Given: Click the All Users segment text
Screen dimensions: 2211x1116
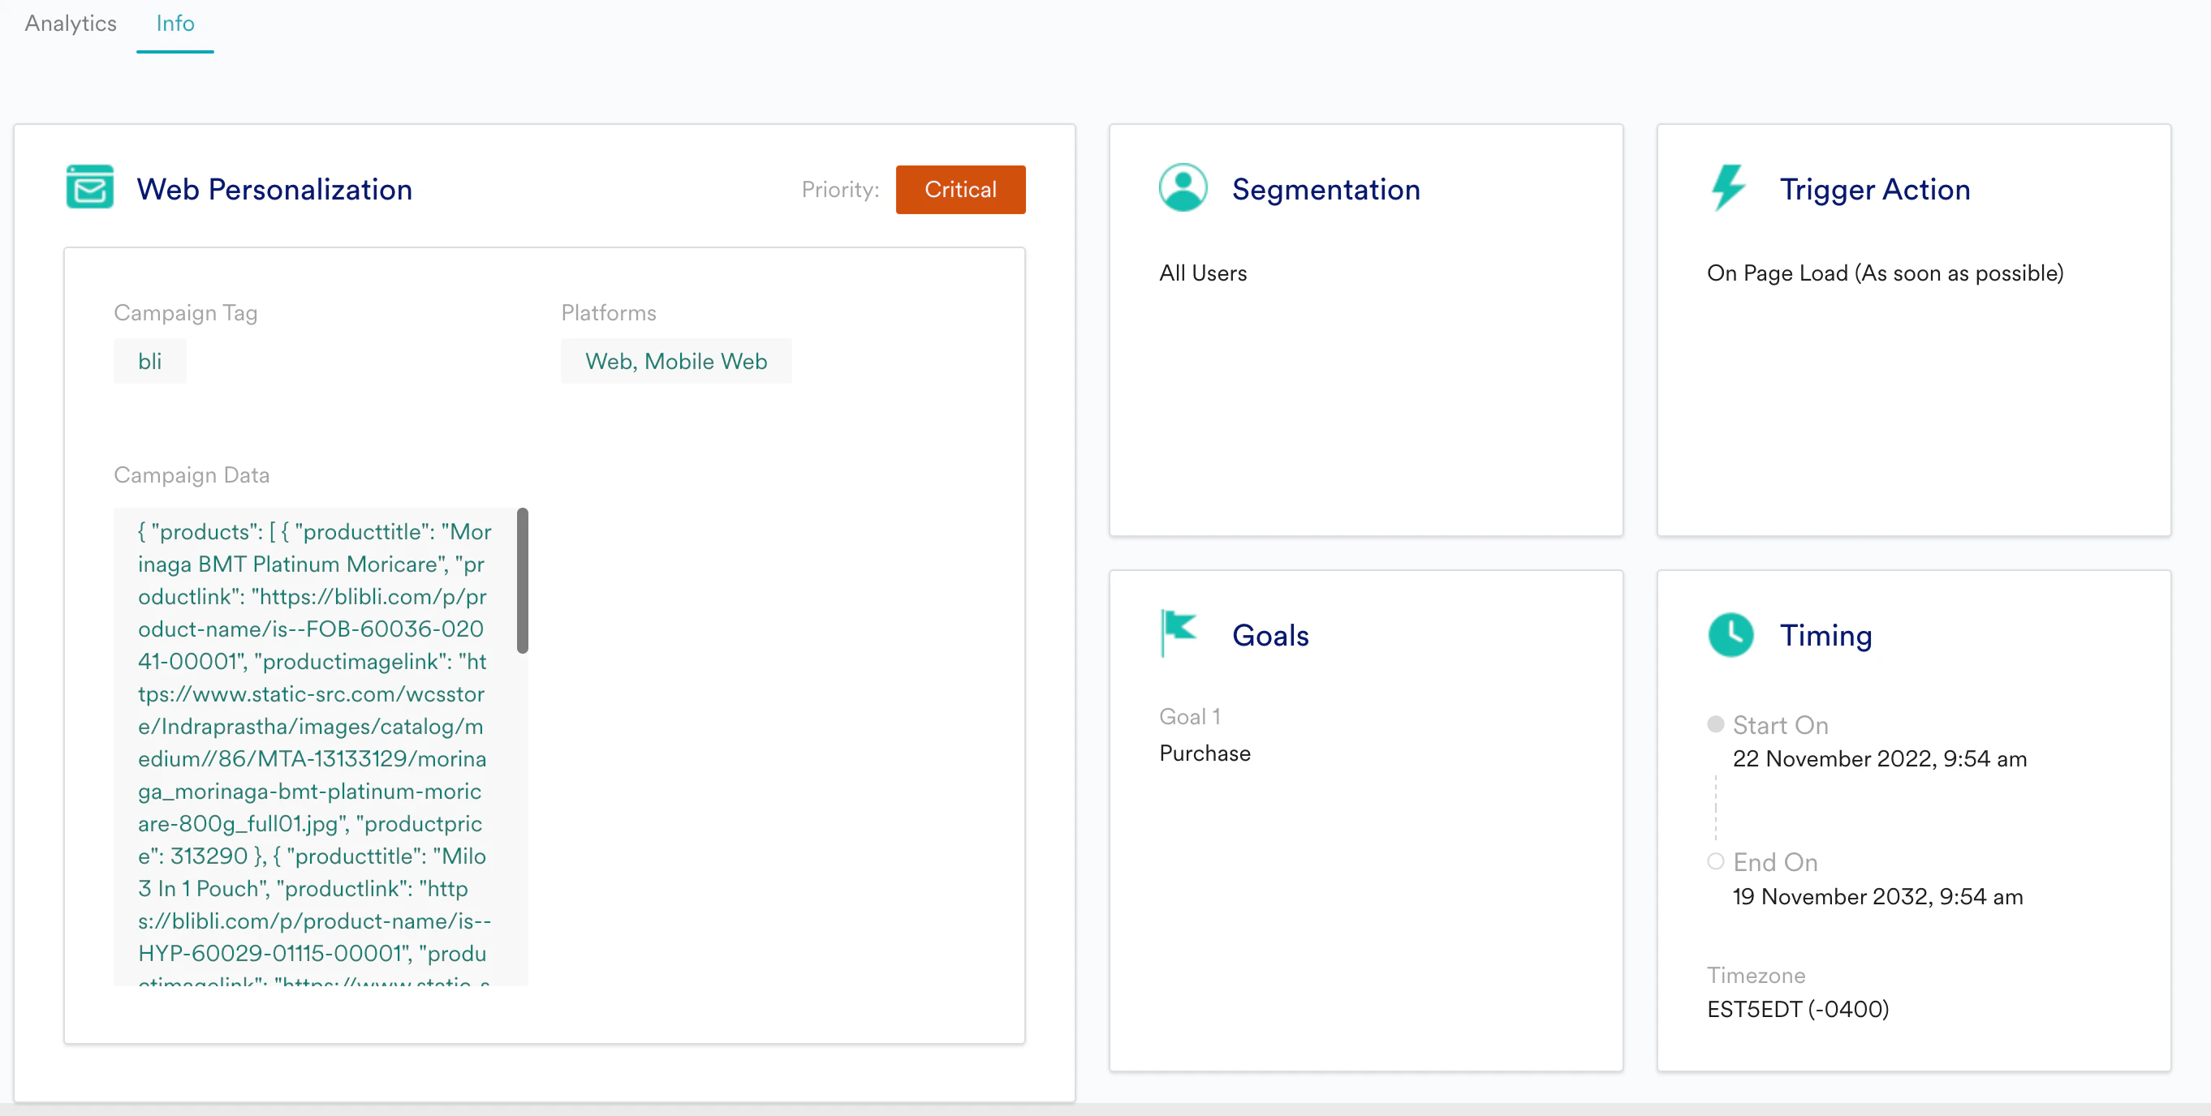Looking at the screenshot, I should pyautogui.click(x=1202, y=273).
